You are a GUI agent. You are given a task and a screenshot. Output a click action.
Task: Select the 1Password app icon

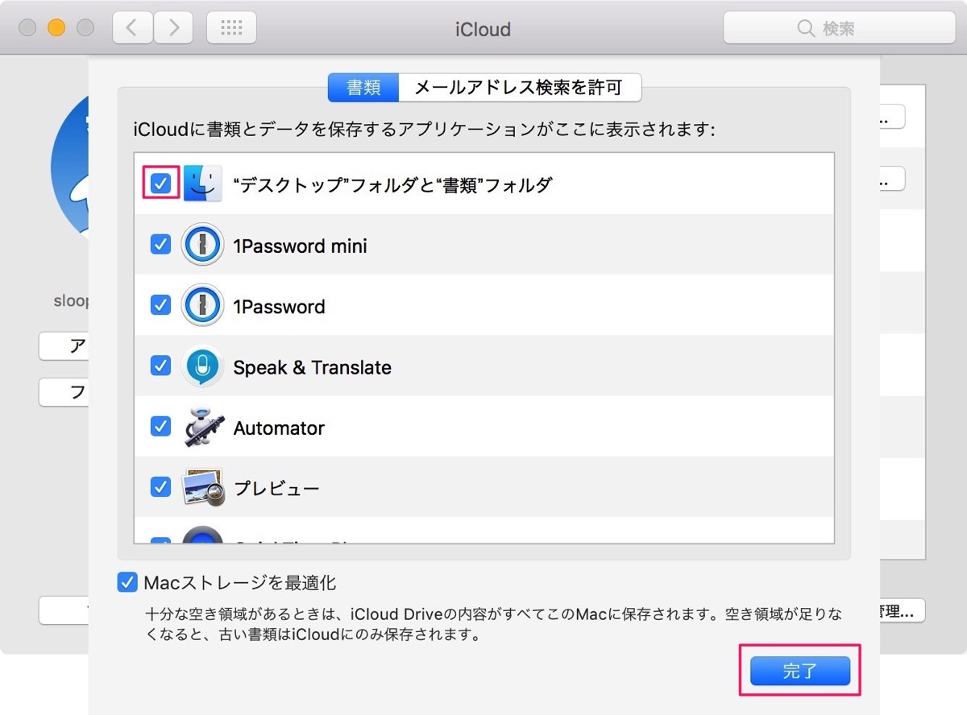(202, 306)
